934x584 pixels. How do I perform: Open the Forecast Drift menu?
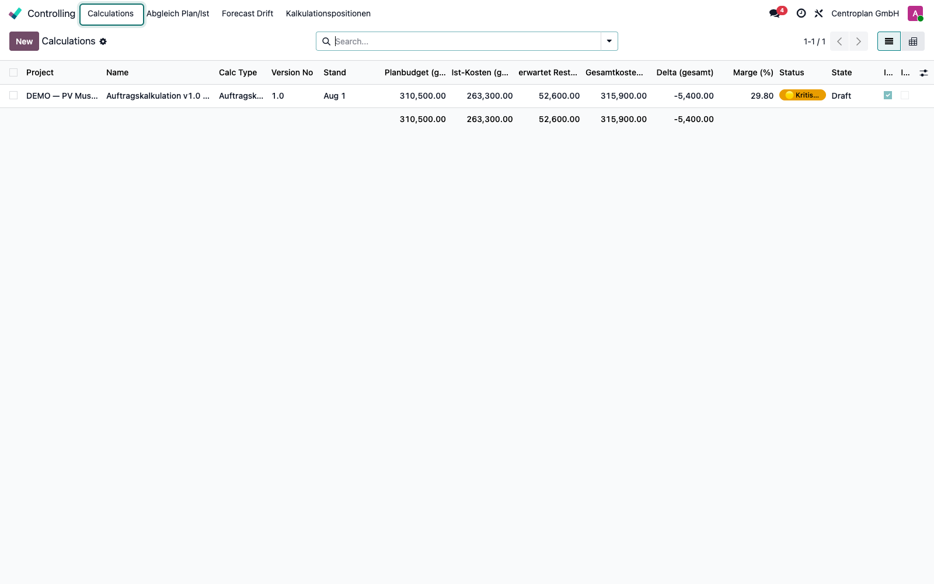[x=248, y=13]
